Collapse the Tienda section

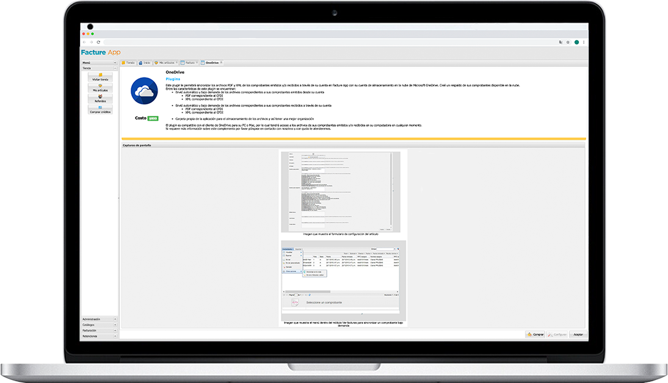pos(114,68)
